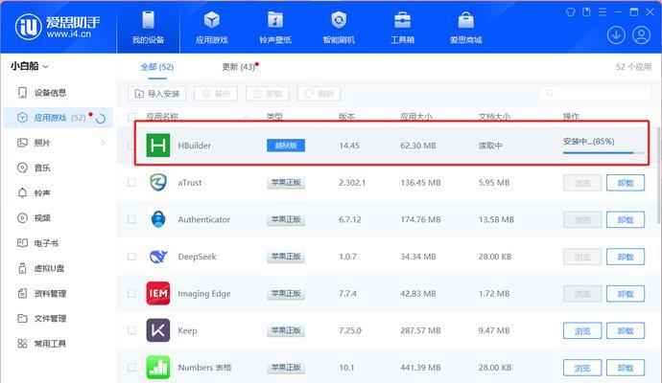Image resolution: width=662 pixels, height=383 pixels.
Task: Click the HBuilder install progress bar
Action: click(x=603, y=153)
